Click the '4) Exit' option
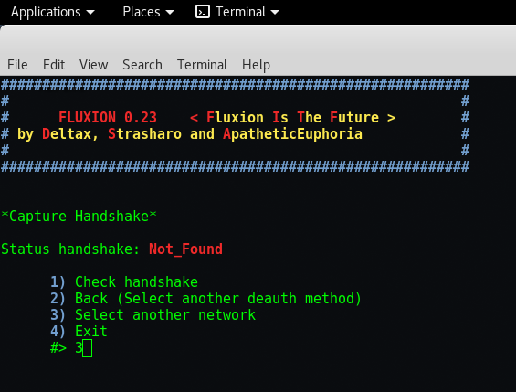Screen dimensions: 516x392 click(x=79, y=332)
